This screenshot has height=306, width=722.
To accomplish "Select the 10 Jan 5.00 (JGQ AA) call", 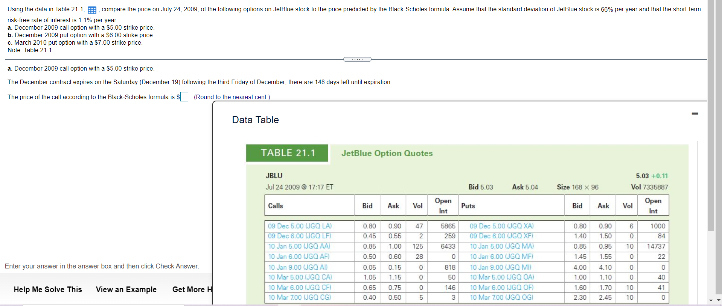I will pos(299,246).
